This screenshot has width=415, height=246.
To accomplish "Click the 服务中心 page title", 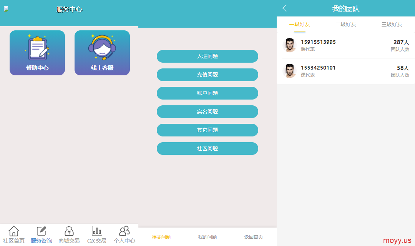I will coord(69,9).
